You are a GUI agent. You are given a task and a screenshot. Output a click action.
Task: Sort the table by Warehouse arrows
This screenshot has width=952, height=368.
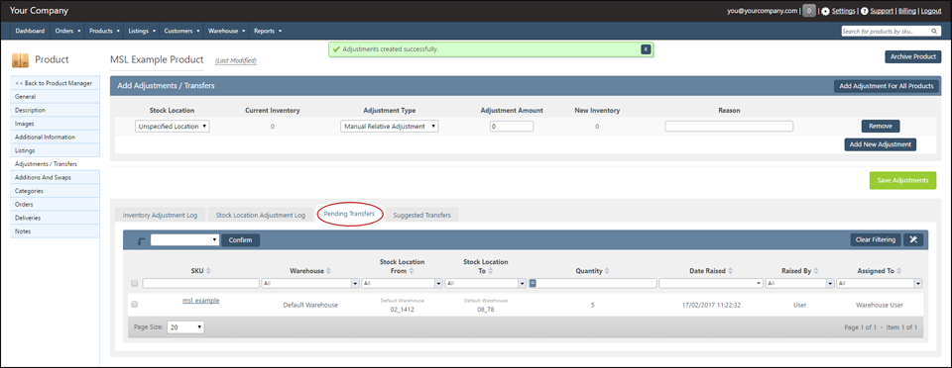coord(329,271)
